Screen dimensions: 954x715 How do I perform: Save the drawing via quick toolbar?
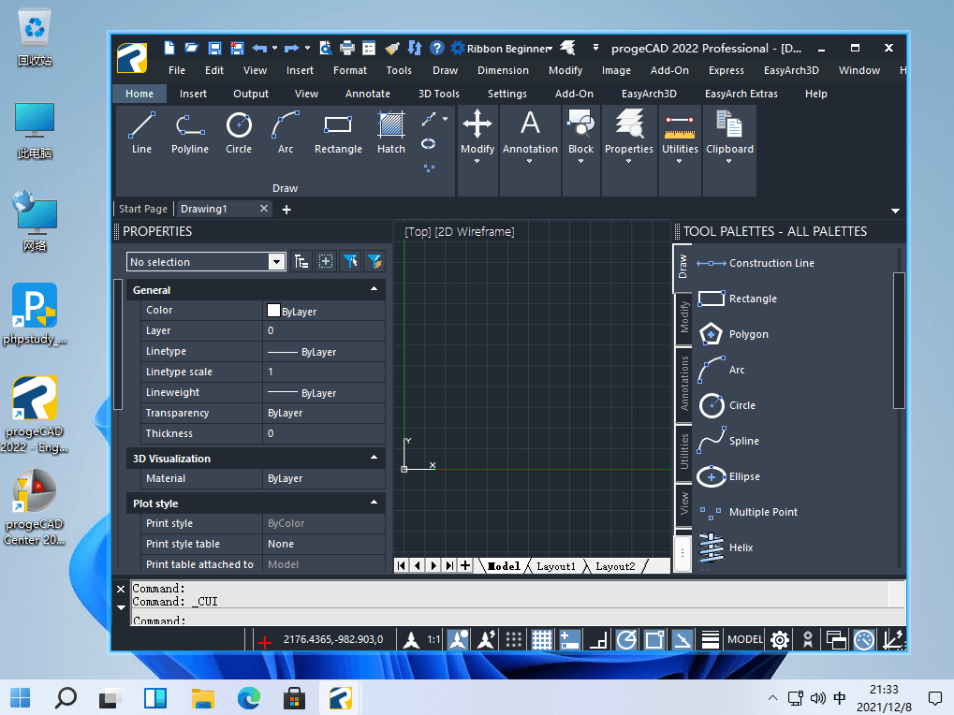pos(214,48)
